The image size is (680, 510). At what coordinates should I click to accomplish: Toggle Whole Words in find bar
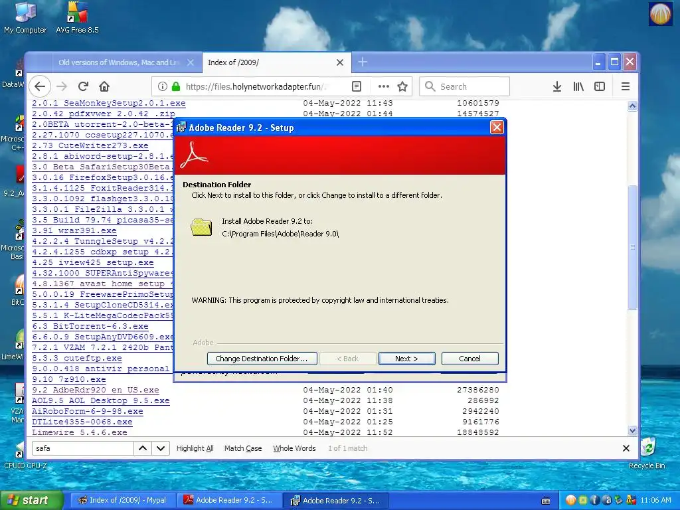click(294, 448)
